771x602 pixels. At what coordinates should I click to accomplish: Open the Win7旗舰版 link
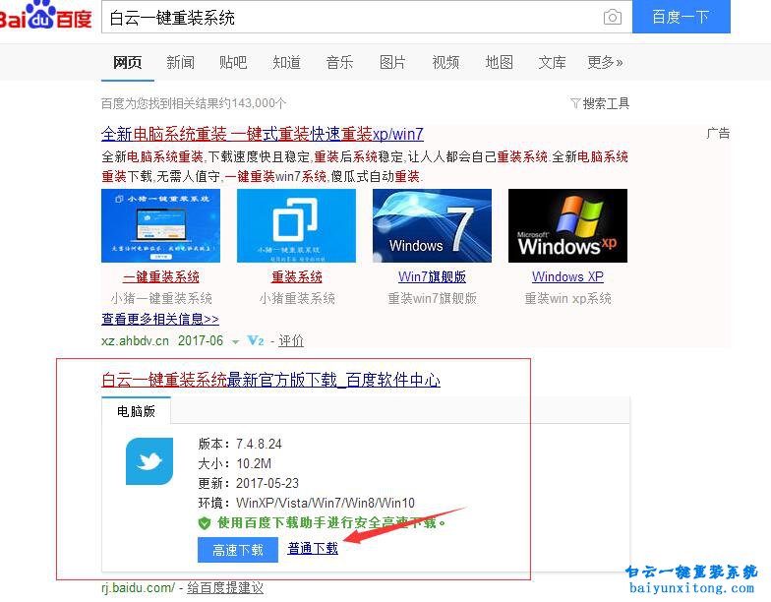[433, 277]
